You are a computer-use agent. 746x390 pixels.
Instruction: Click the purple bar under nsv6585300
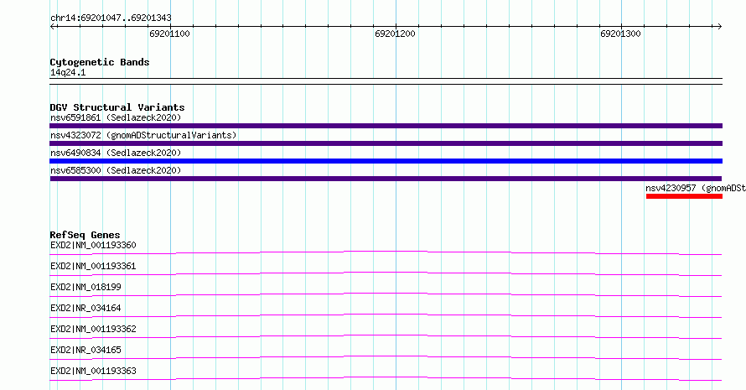[386, 179]
